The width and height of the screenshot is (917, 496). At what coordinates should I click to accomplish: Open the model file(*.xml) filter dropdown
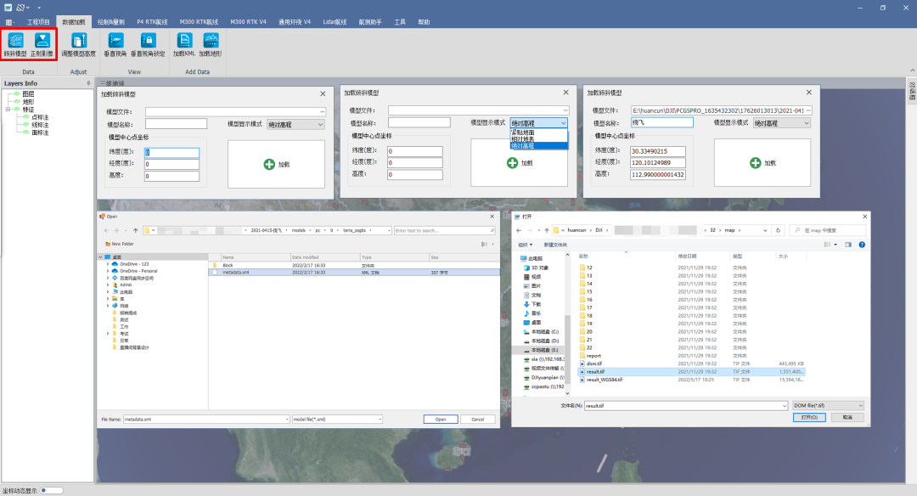[x=337, y=419]
